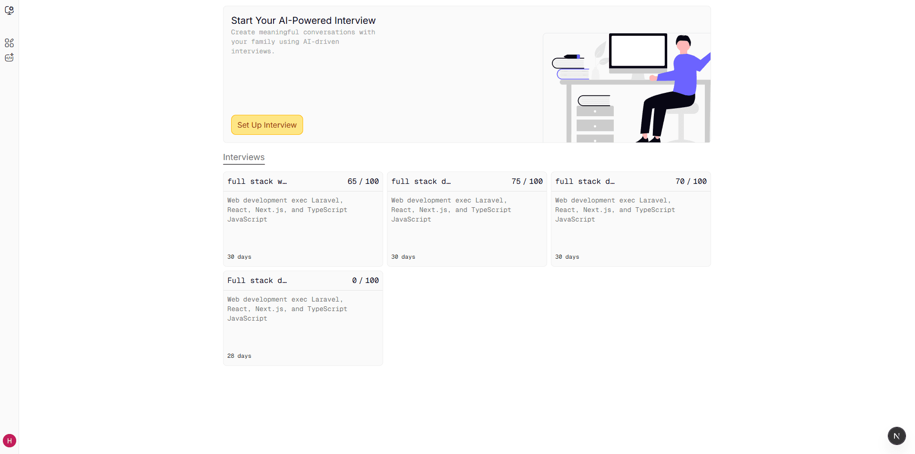Open the 'full stack w…' interview card title
This screenshot has height=454, width=915.
tap(257, 182)
